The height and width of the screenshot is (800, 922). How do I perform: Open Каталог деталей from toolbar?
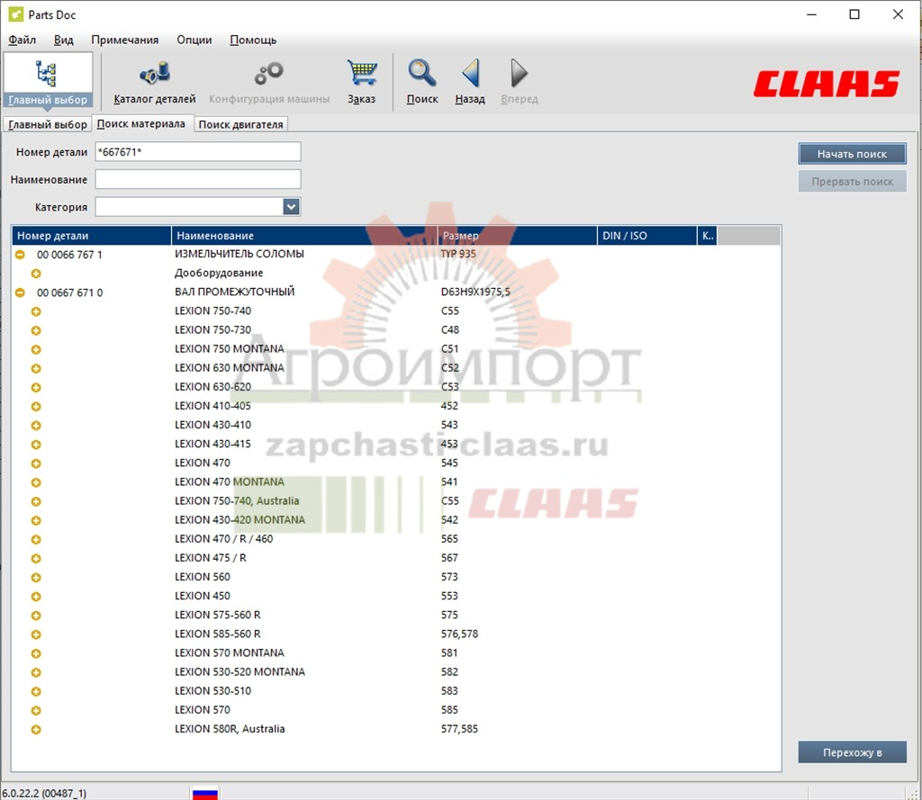(x=155, y=82)
